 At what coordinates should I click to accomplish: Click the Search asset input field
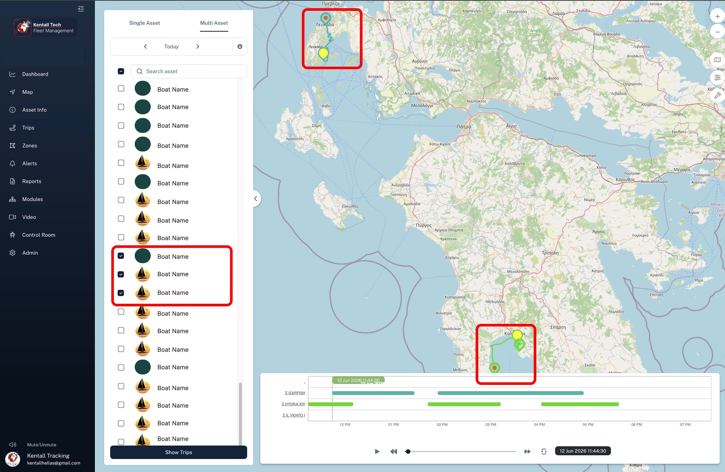(x=189, y=71)
